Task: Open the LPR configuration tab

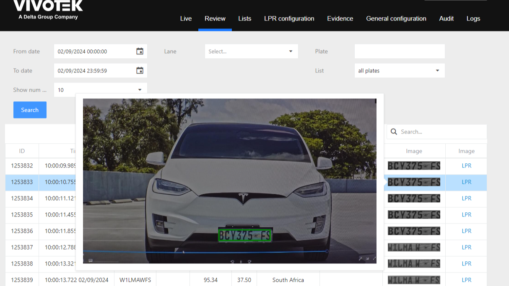Action: [289, 18]
